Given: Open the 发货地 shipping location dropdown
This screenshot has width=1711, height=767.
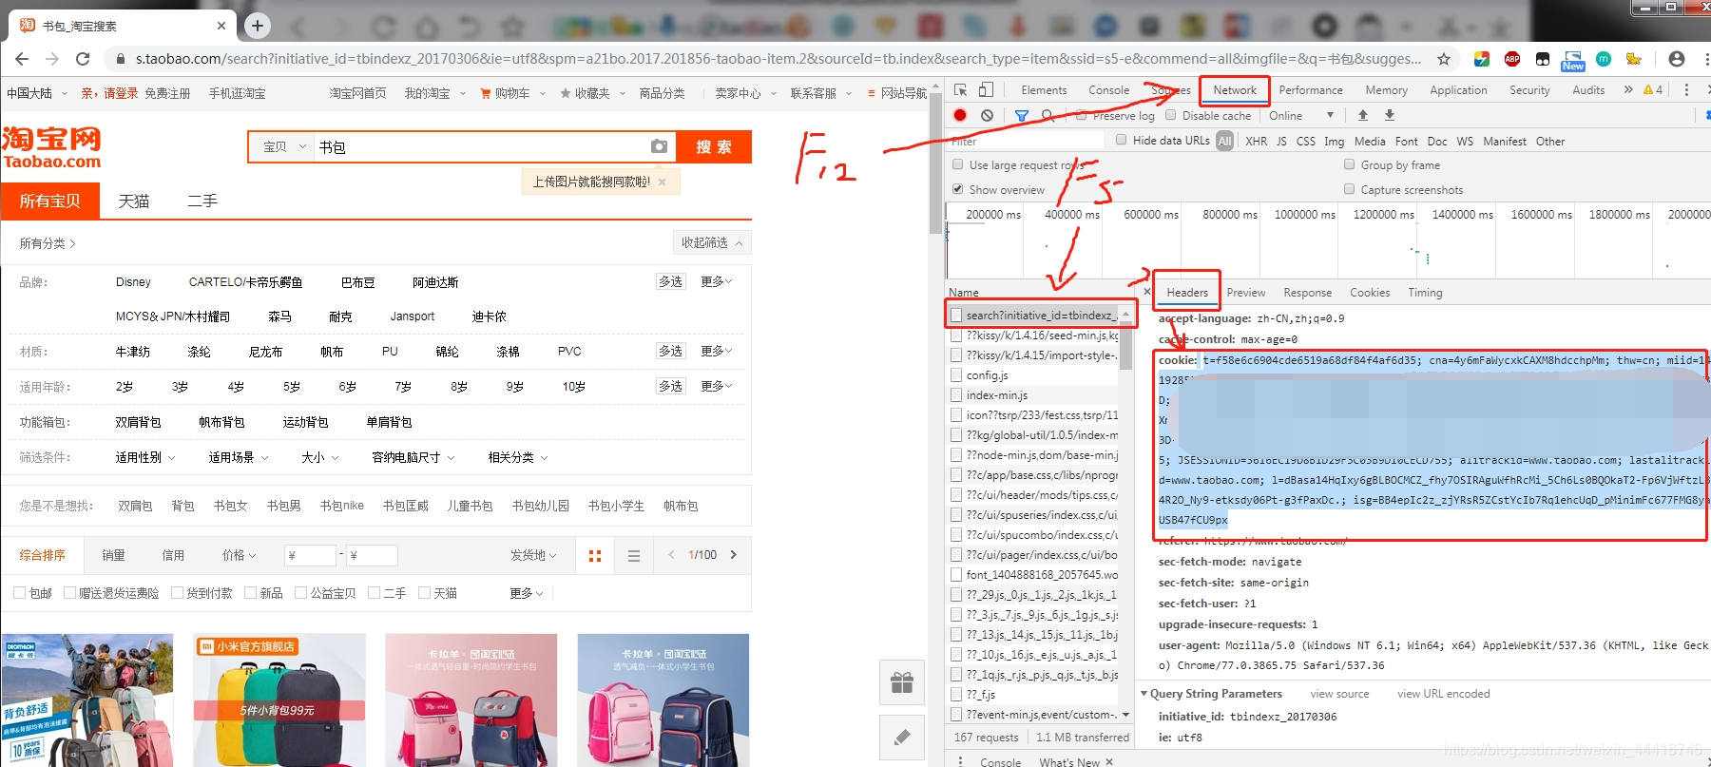Looking at the screenshot, I should (533, 555).
